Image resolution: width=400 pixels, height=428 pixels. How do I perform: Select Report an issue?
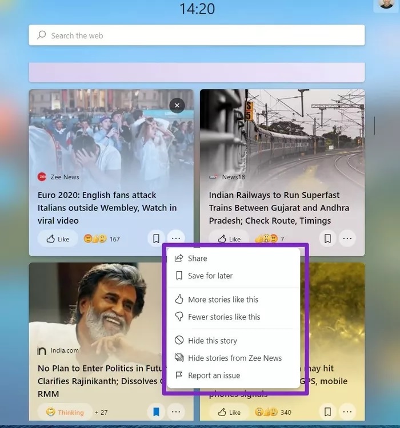pos(234,375)
